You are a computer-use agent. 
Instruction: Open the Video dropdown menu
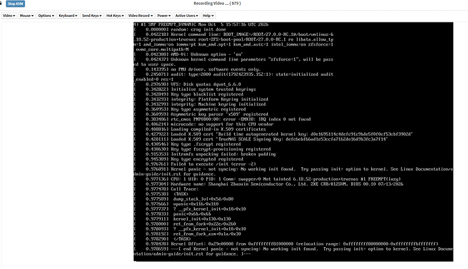tap(9, 16)
